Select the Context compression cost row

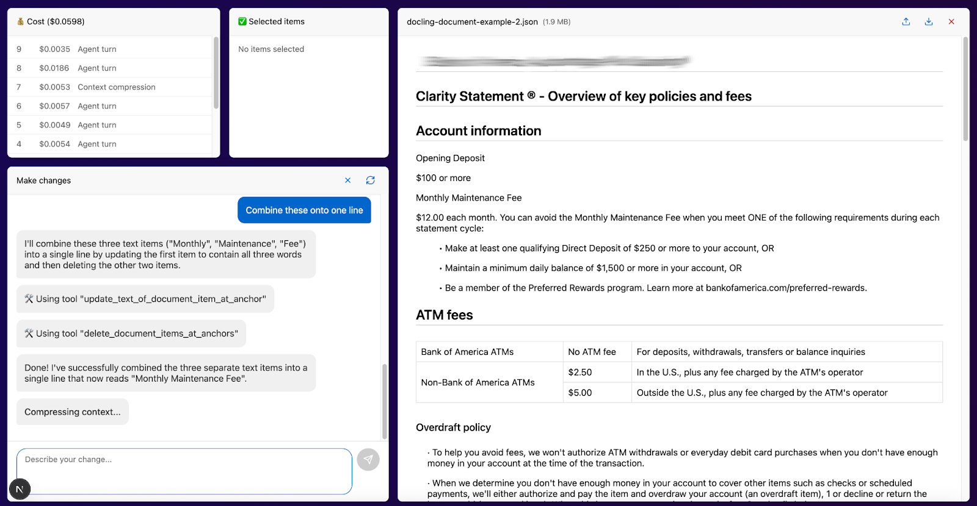[116, 87]
